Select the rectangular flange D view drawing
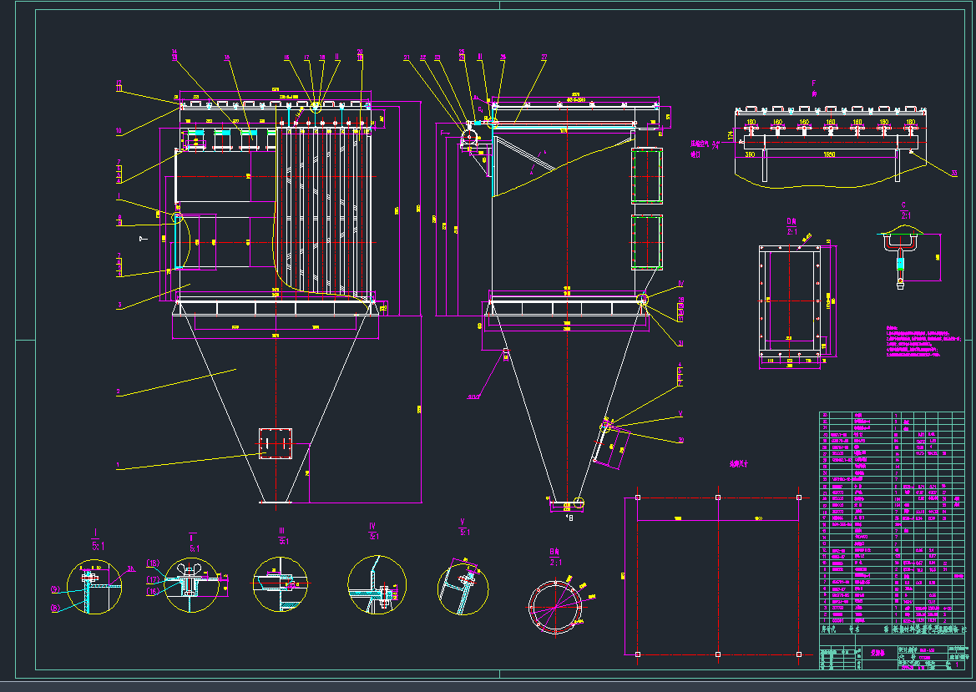 point(791,301)
